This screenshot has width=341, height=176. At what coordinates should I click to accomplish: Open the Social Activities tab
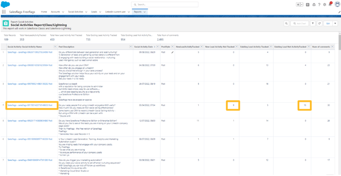tap(75, 12)
